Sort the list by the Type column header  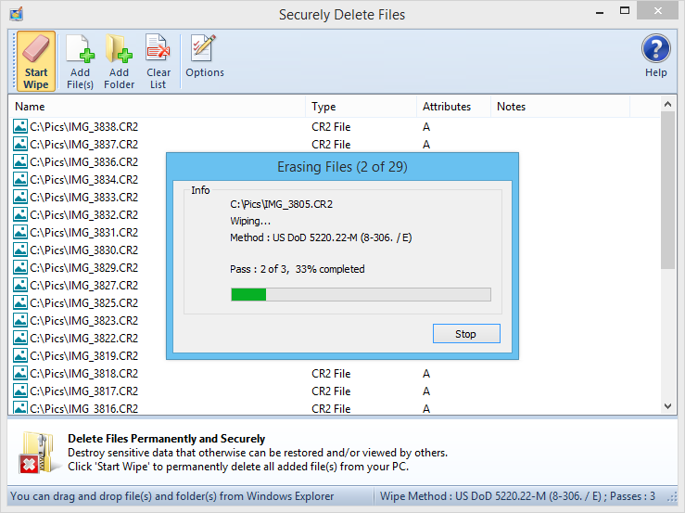[x=361, y=107]
